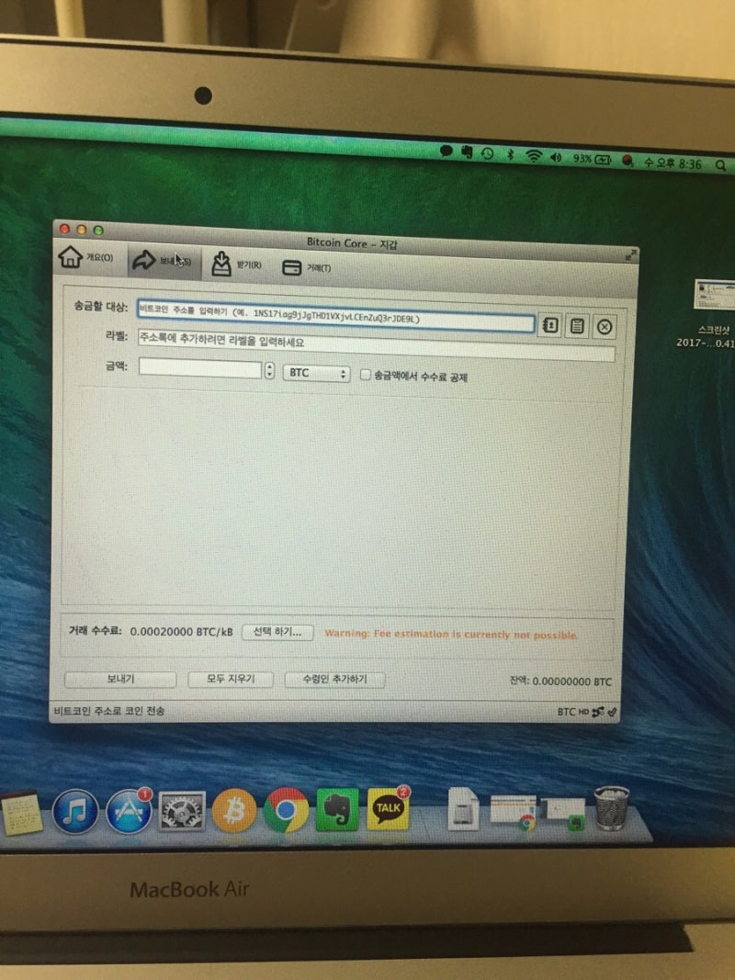The width and height of the screenshot is (735, 980).
Task: Open the Bluetooth menu bar icon
Action: (510, 154)
